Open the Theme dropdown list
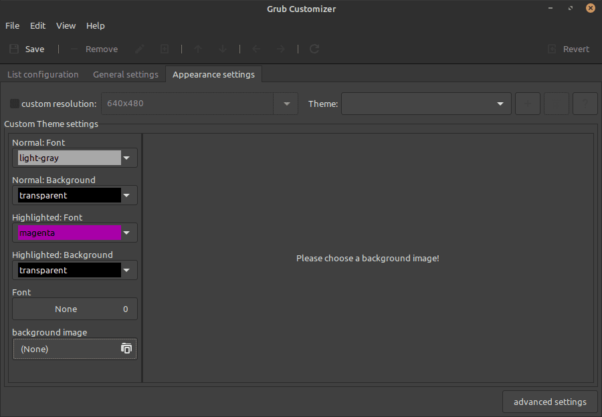The width and height of the screenshot is (602, 417). tap(426, 104)
